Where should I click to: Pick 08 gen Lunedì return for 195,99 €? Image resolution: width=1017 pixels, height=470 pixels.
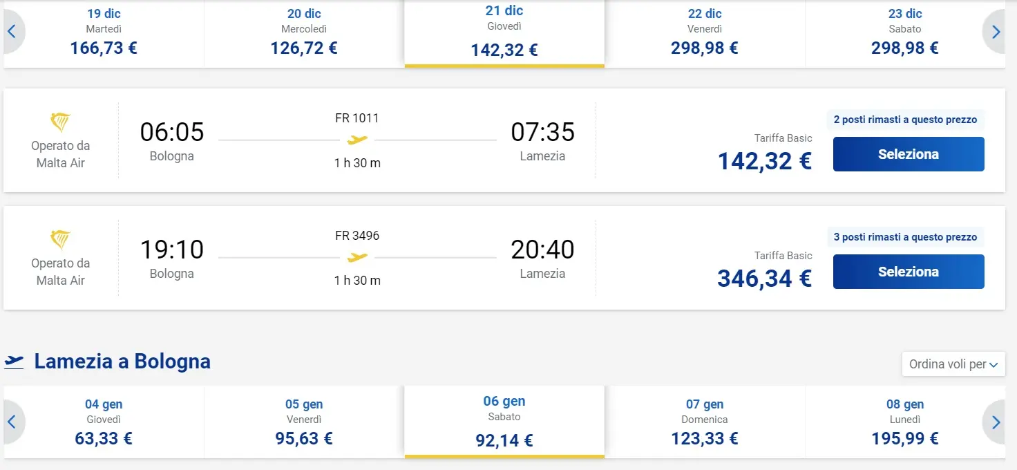904,422
